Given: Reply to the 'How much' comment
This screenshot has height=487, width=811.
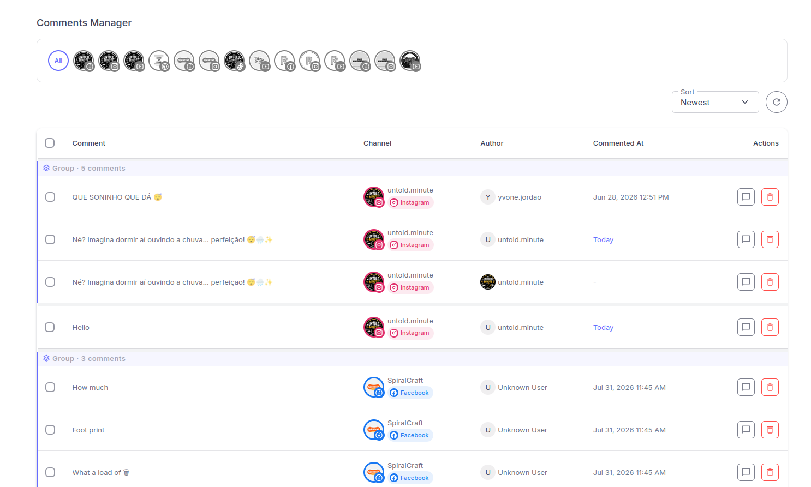Looking at the screenshot, I should pyautogui.click(x=746, y=387).
